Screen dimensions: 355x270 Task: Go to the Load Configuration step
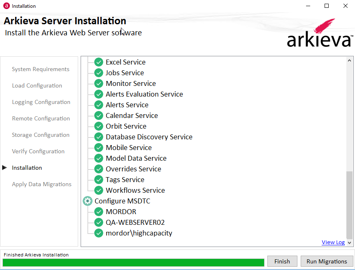(x=37, y=86)
